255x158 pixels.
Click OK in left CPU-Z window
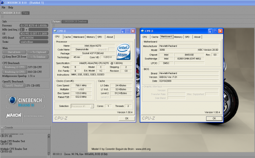127,118
